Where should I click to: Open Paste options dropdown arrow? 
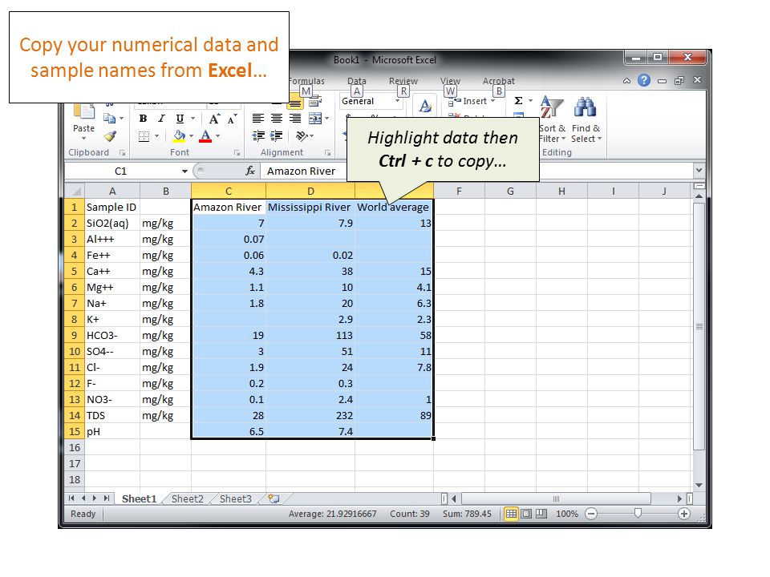83,139
